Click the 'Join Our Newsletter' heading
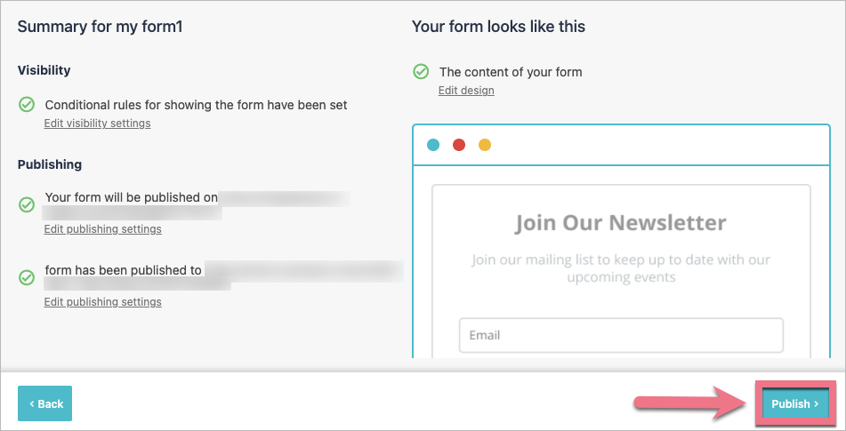846x431 pixels. 620,222
